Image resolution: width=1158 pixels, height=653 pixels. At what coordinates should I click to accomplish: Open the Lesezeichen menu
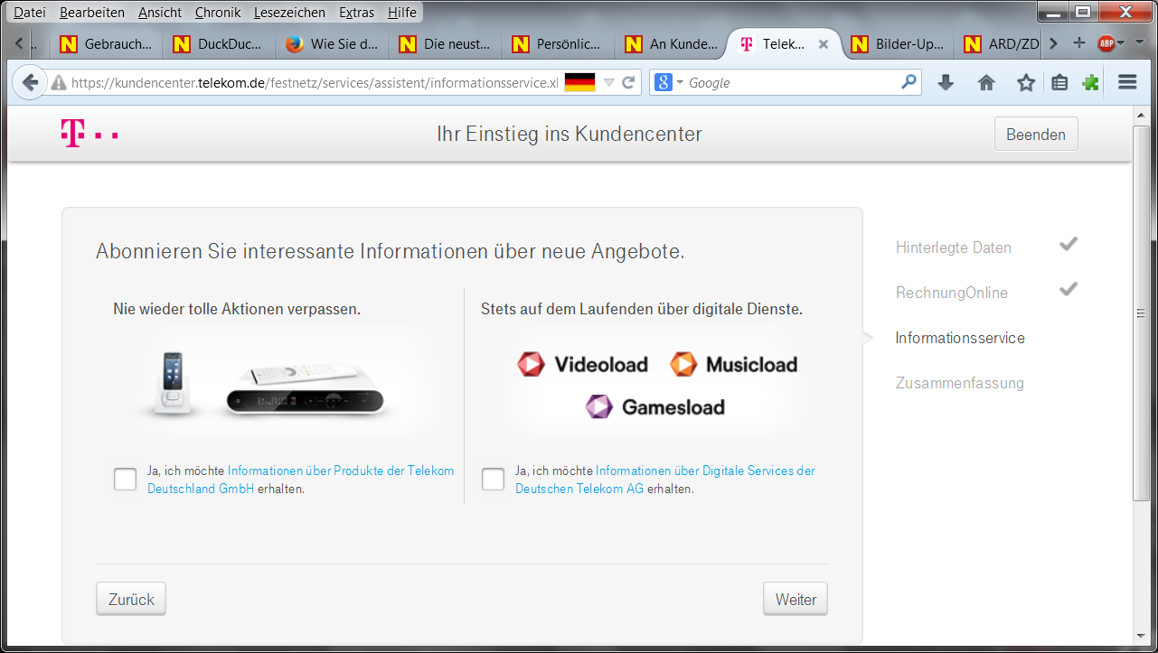pyautogui.click(x=289, y=13)
